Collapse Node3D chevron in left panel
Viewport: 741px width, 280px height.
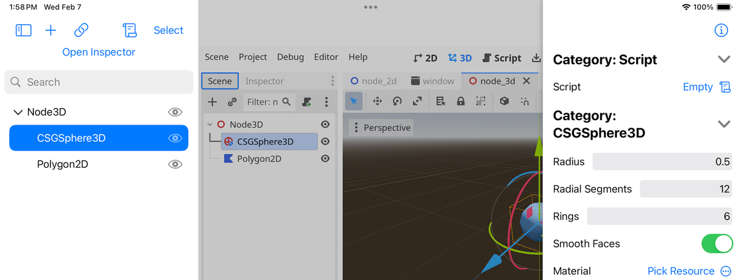tap(17, 112)
